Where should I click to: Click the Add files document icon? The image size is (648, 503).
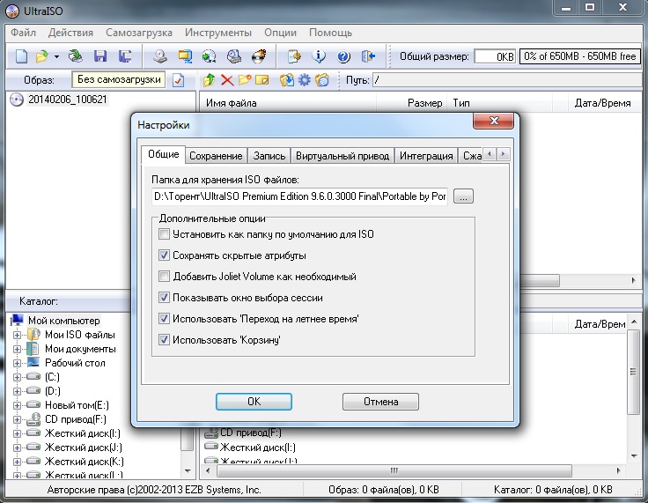coord(294,56)
